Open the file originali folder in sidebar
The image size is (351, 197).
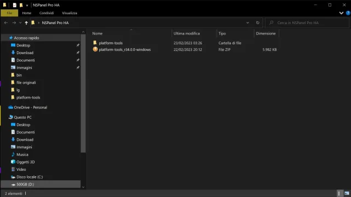click(26, 83)
